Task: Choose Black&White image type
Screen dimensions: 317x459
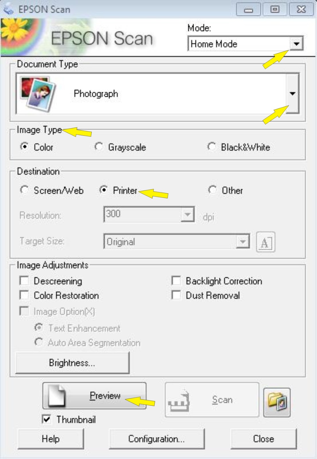Action: [x=212, y=147]
